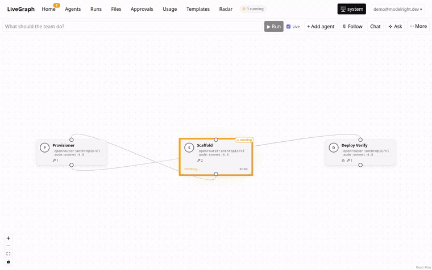Screen dimensions: 432x270
Task: Click the LiveGraph logo
Action: [21, 9]
